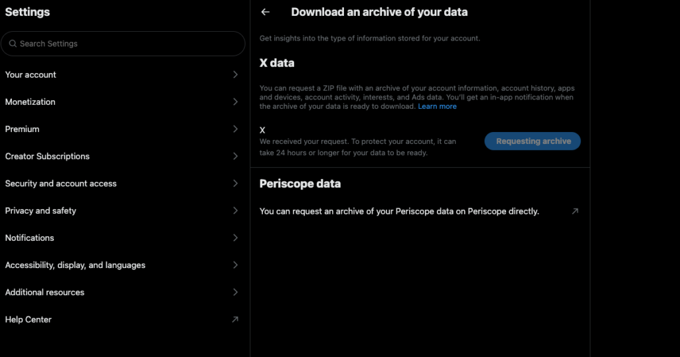Viewport: 680px width, 357px height.
Task: Expand the Your account chevron
Action: pos(235,75)
